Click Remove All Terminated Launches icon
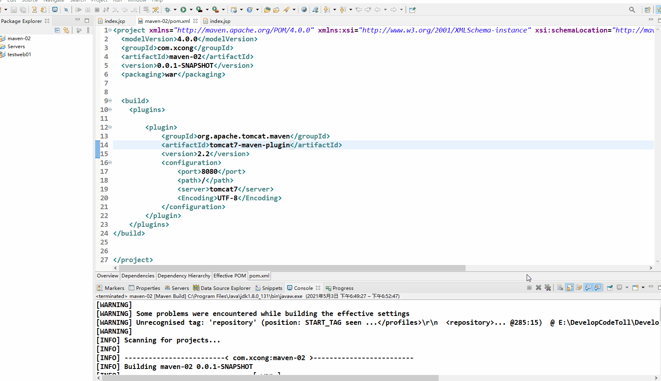Screen dimensions: 661x381 548,287
